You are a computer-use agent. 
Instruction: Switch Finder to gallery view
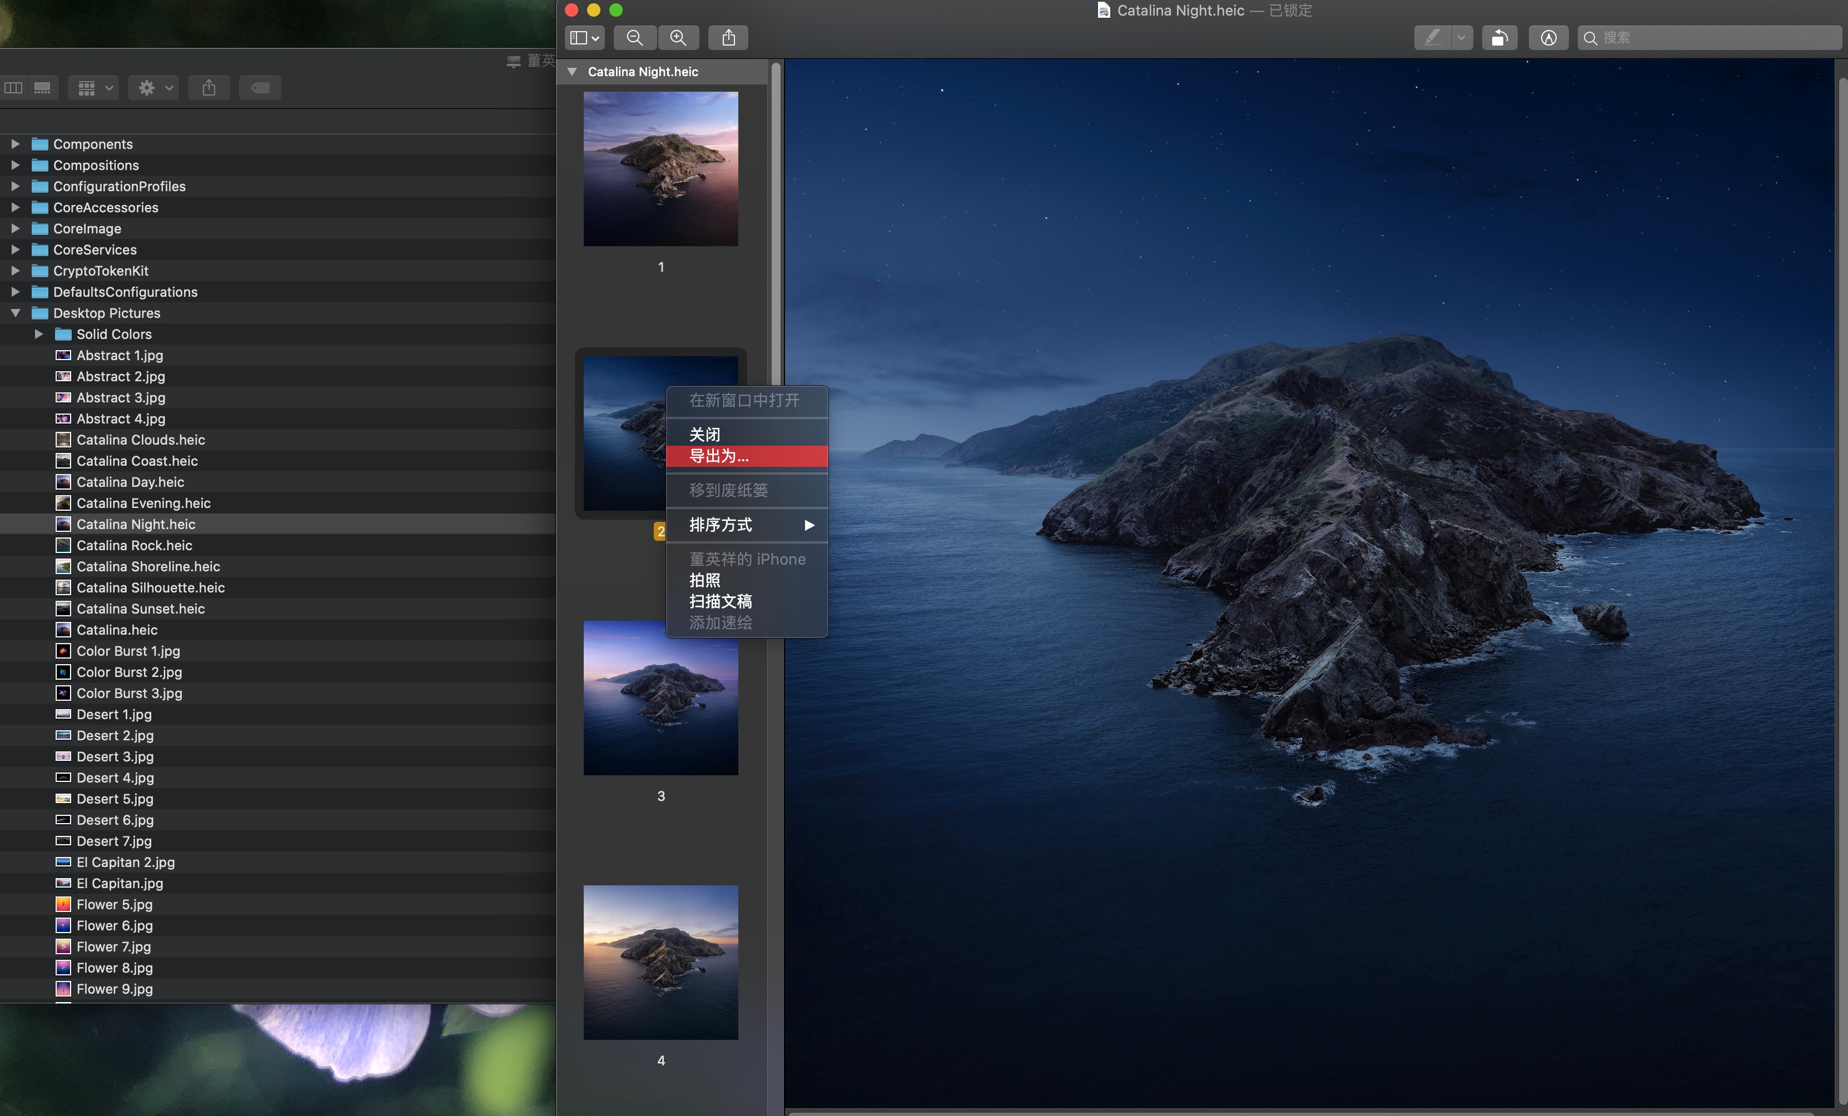(x=43, y=88)
